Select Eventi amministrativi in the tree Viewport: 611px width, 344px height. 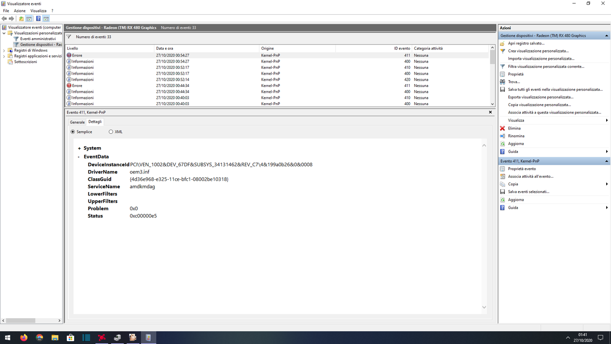click(x=38, y=39)
